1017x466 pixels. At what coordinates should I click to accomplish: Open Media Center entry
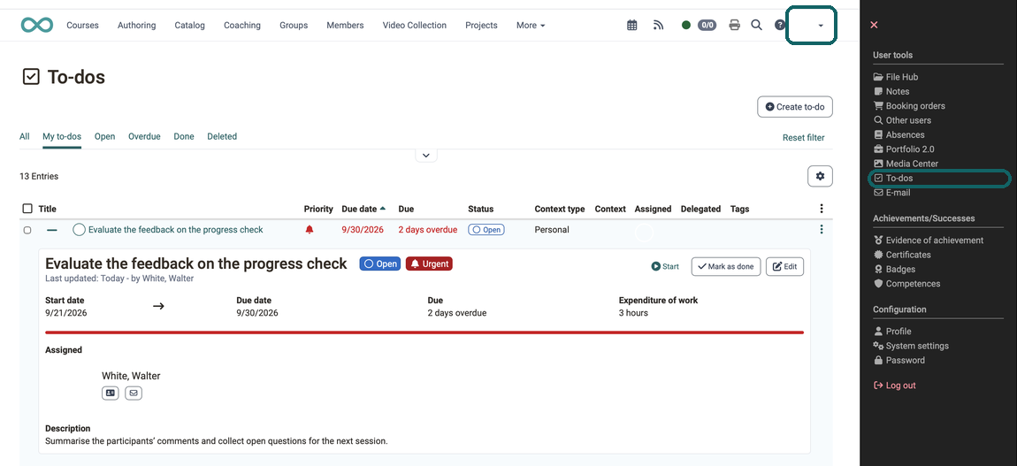pos(906,164)
